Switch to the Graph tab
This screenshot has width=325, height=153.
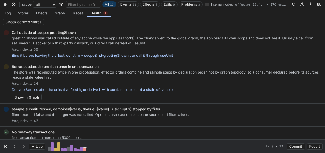[x=60, y=13]
